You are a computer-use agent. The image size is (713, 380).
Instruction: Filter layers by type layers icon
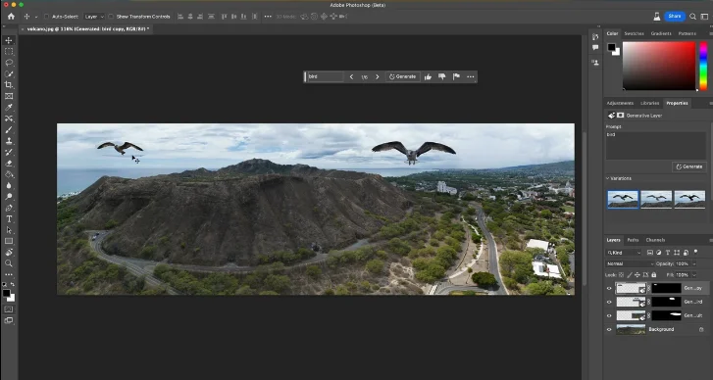(x=668, y=253)
